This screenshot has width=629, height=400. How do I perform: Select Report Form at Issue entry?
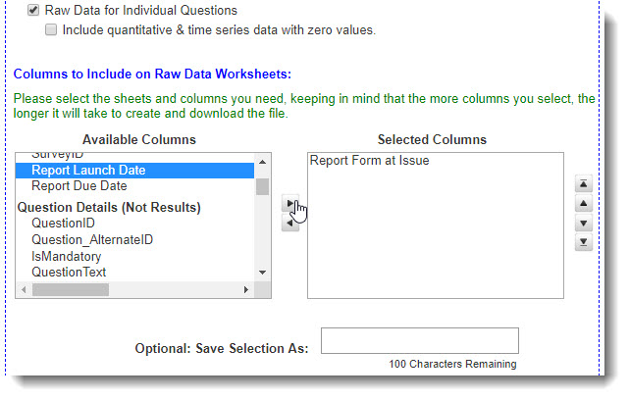369,161
